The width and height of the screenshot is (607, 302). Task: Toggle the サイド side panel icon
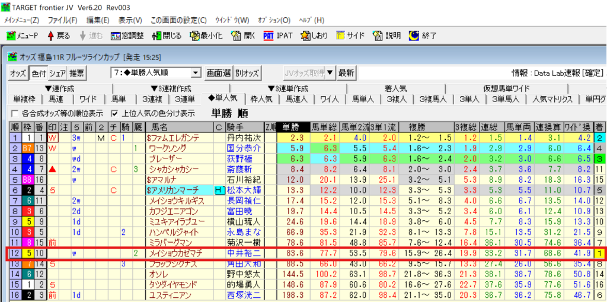(x=341, y=36)
